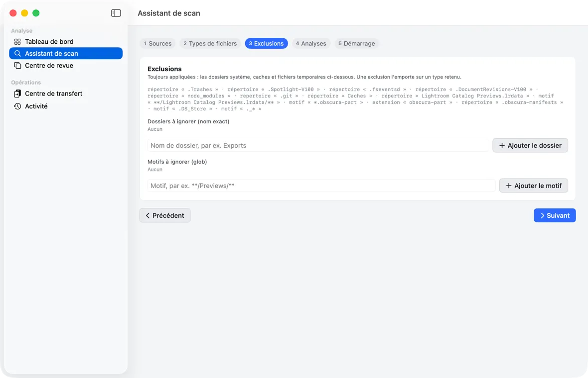Click the Motifs à ignorer (glob) label
588x378 pixels.
[x=177, y=162]
